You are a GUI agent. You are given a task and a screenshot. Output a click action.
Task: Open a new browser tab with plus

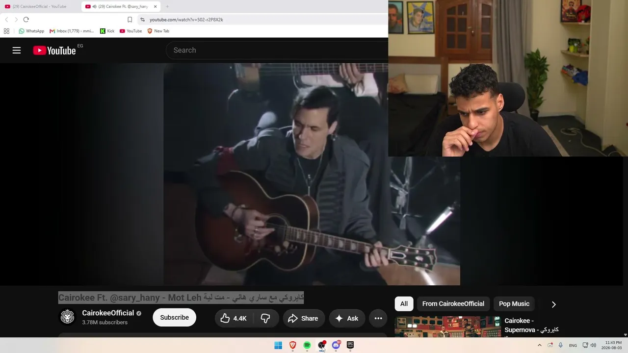click(x=167, y=6)
